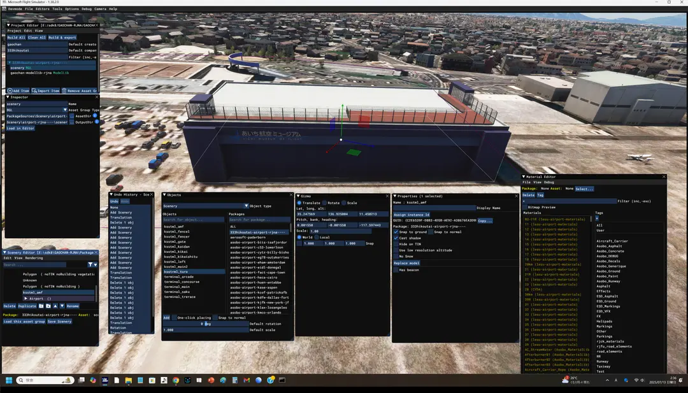
Task: Open the Camera menu in the top bar
Action: tap(100, 9)
